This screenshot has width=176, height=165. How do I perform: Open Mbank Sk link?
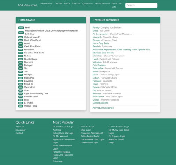point(29,84)
